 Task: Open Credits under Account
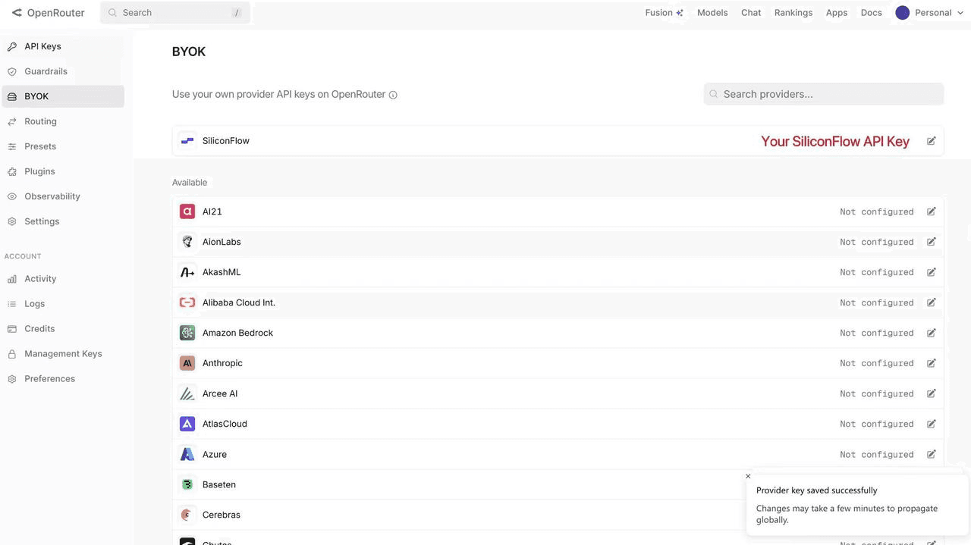pos(62,329)
